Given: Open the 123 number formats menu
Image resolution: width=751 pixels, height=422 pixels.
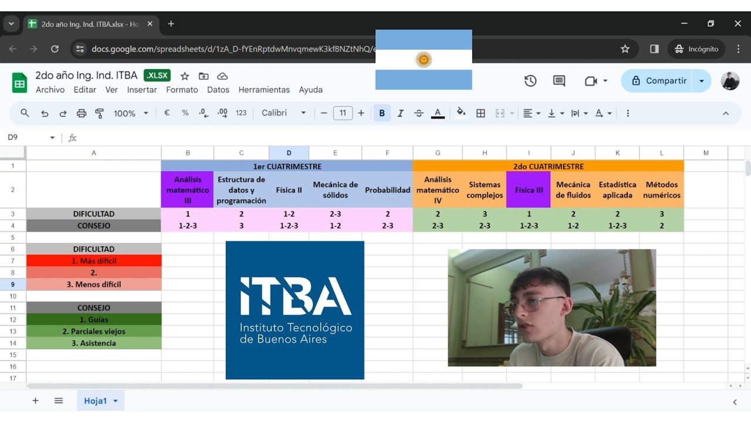Looking at the screenshot, I should click(241, 113).
